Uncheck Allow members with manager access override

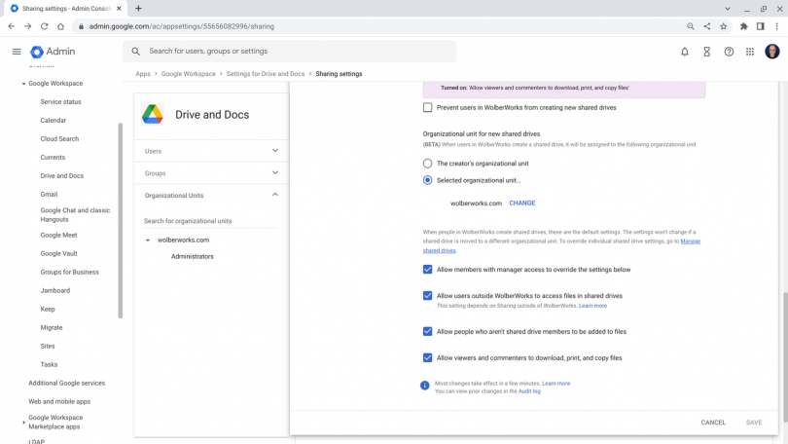[427, 269]
